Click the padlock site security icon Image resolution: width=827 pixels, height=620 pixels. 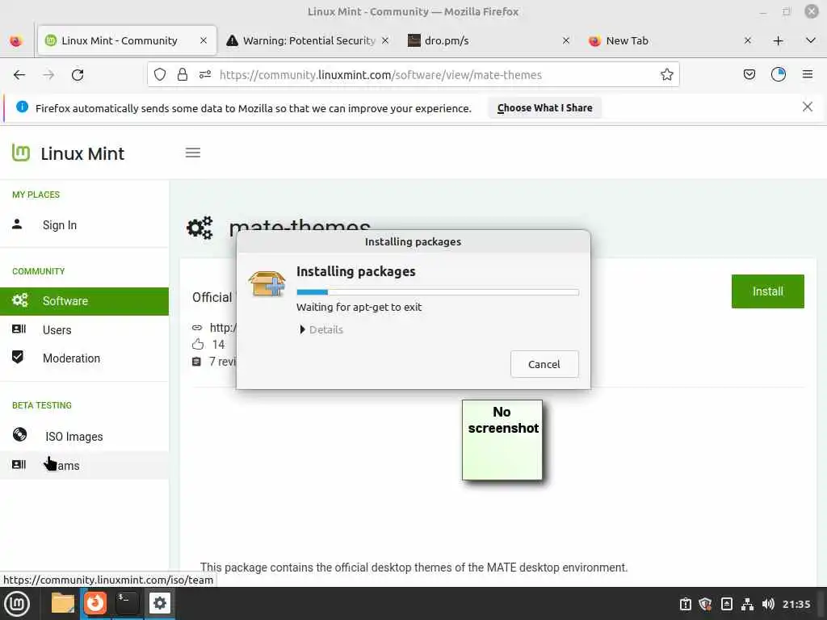(x=183, y=75)
